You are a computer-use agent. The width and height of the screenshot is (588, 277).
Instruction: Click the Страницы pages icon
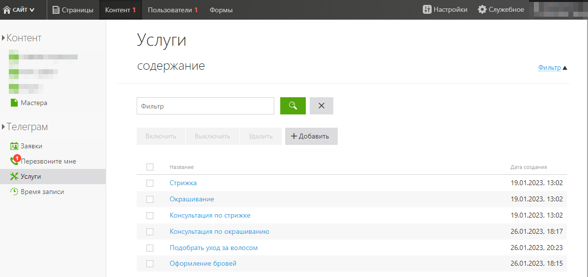56,10
